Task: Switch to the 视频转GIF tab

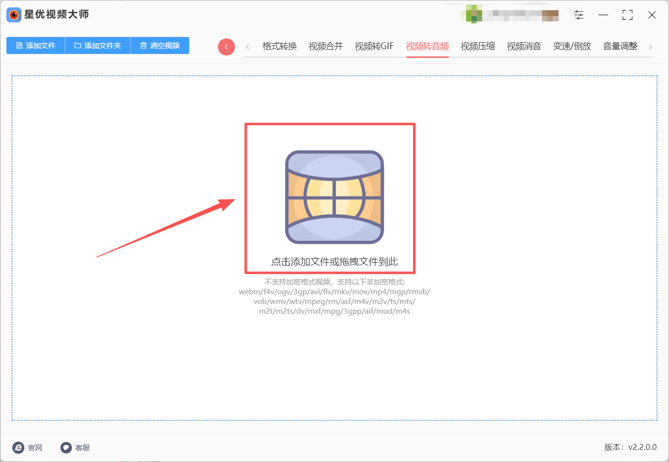Action: tap(374, 46)
